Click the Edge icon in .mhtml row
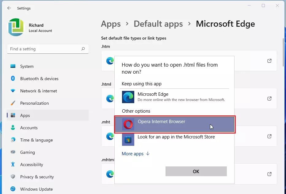The image size is (286, 194). [x=110, y=174]
